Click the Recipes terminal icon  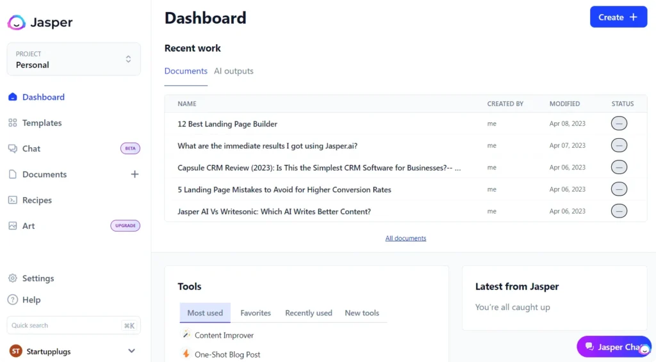[12, 200]
